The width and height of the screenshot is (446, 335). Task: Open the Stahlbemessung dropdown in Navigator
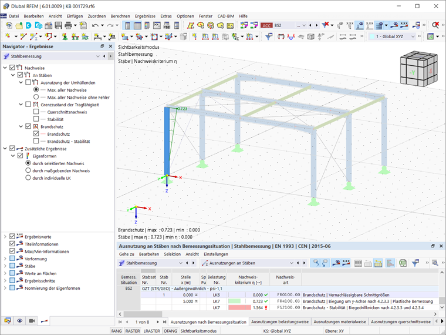click(x=98, y=56)
